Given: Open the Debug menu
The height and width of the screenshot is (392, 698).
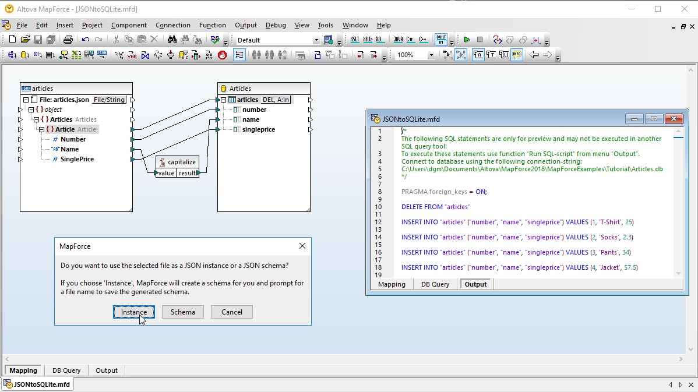Looking at the screenshot, I should click(276, 26).
